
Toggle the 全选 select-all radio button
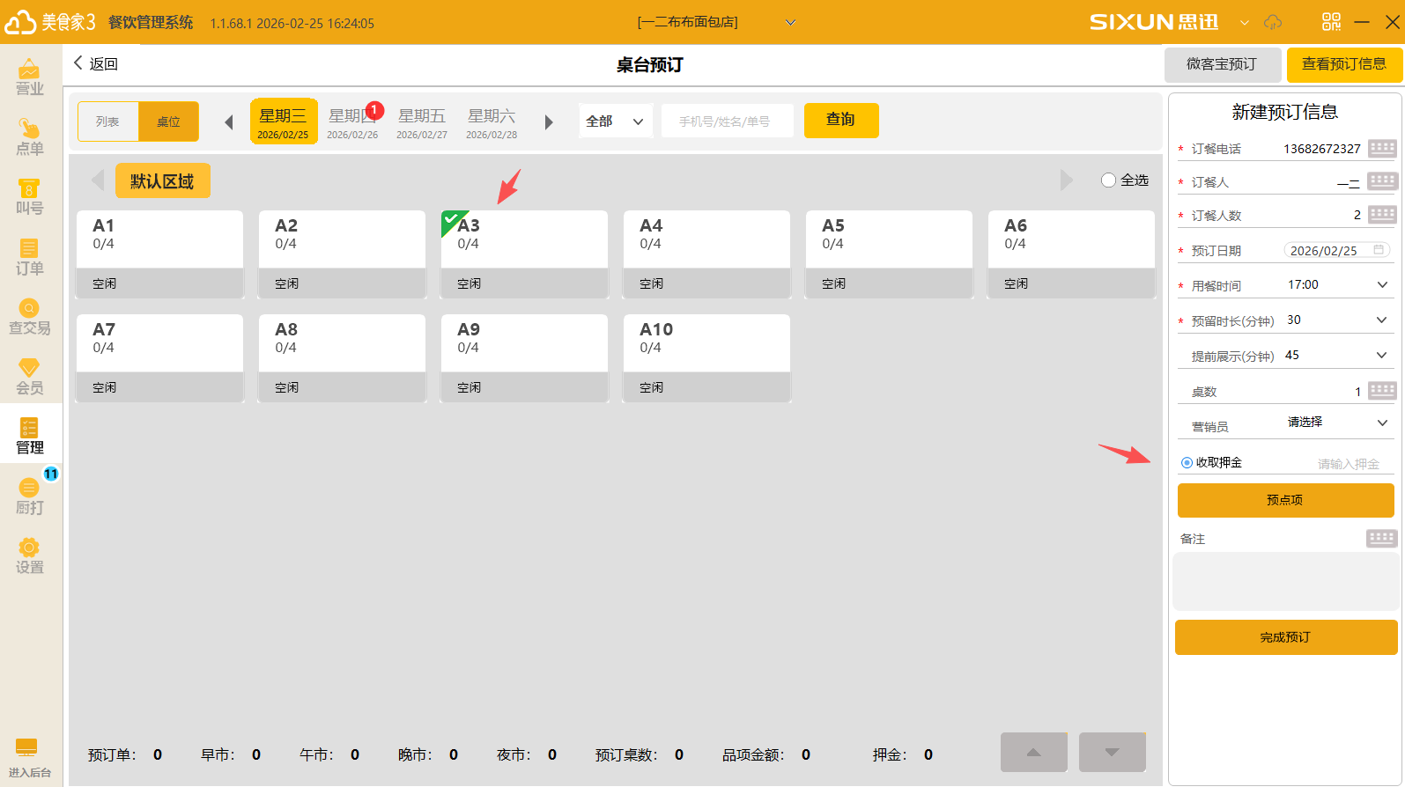click(x=1108, y=180)
